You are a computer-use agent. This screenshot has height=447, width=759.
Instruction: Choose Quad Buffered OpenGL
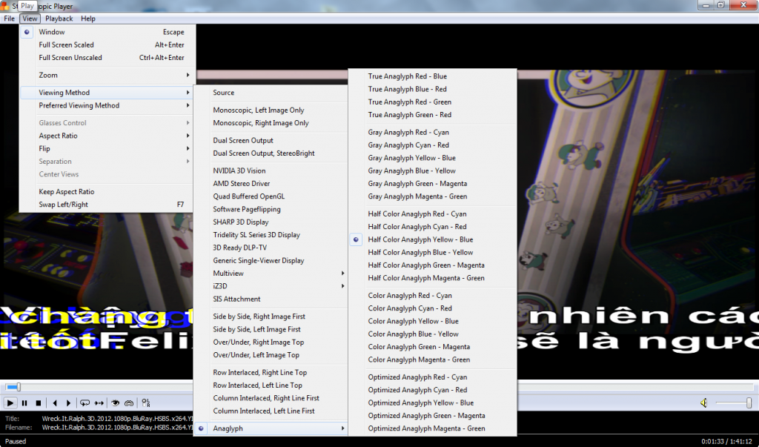coord(271,196)
